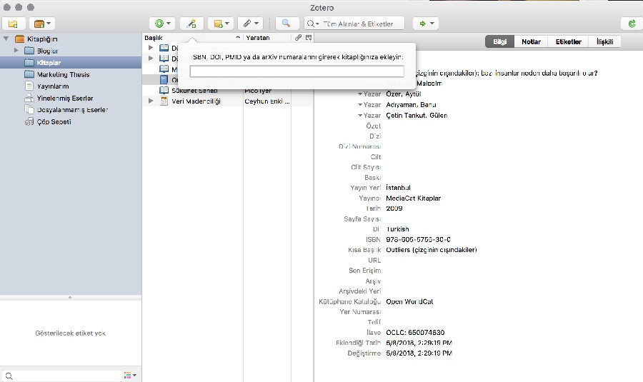Viewport: 643px width, 382px height.
Task: Open the Add Attachment paperclip dropdown
Action: (x=251, y=24)
